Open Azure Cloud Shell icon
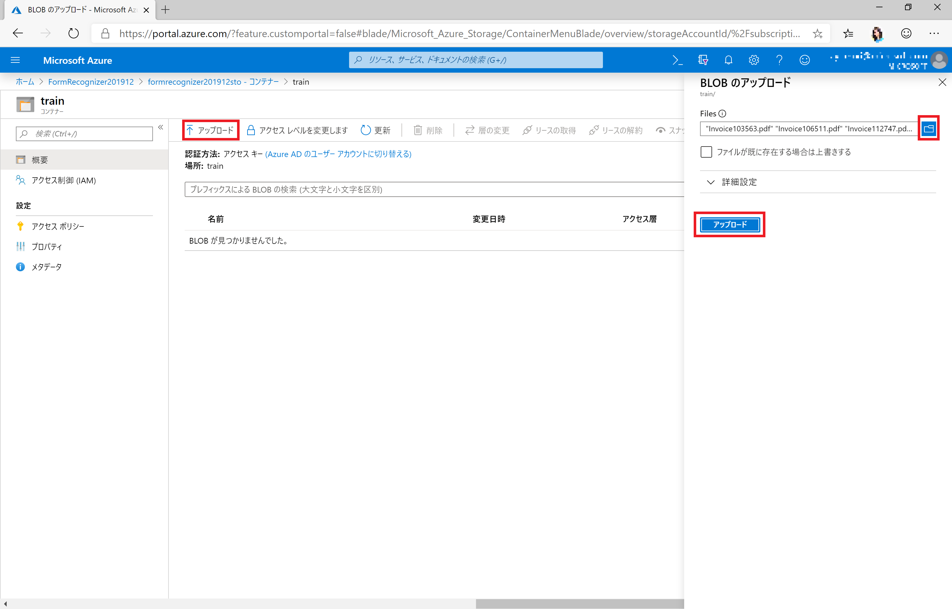952x609 pixels. coord(677,60)
